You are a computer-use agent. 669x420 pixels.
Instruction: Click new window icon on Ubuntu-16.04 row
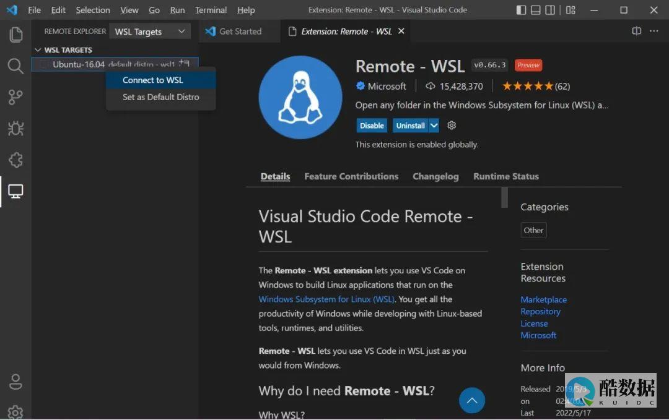pos(184,64)
